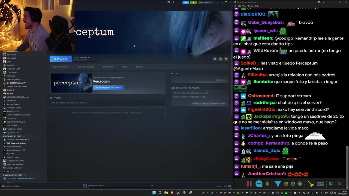349x196 pixels.
Task: Select Total War: WARHAMMER III in library
Action: 18,140
